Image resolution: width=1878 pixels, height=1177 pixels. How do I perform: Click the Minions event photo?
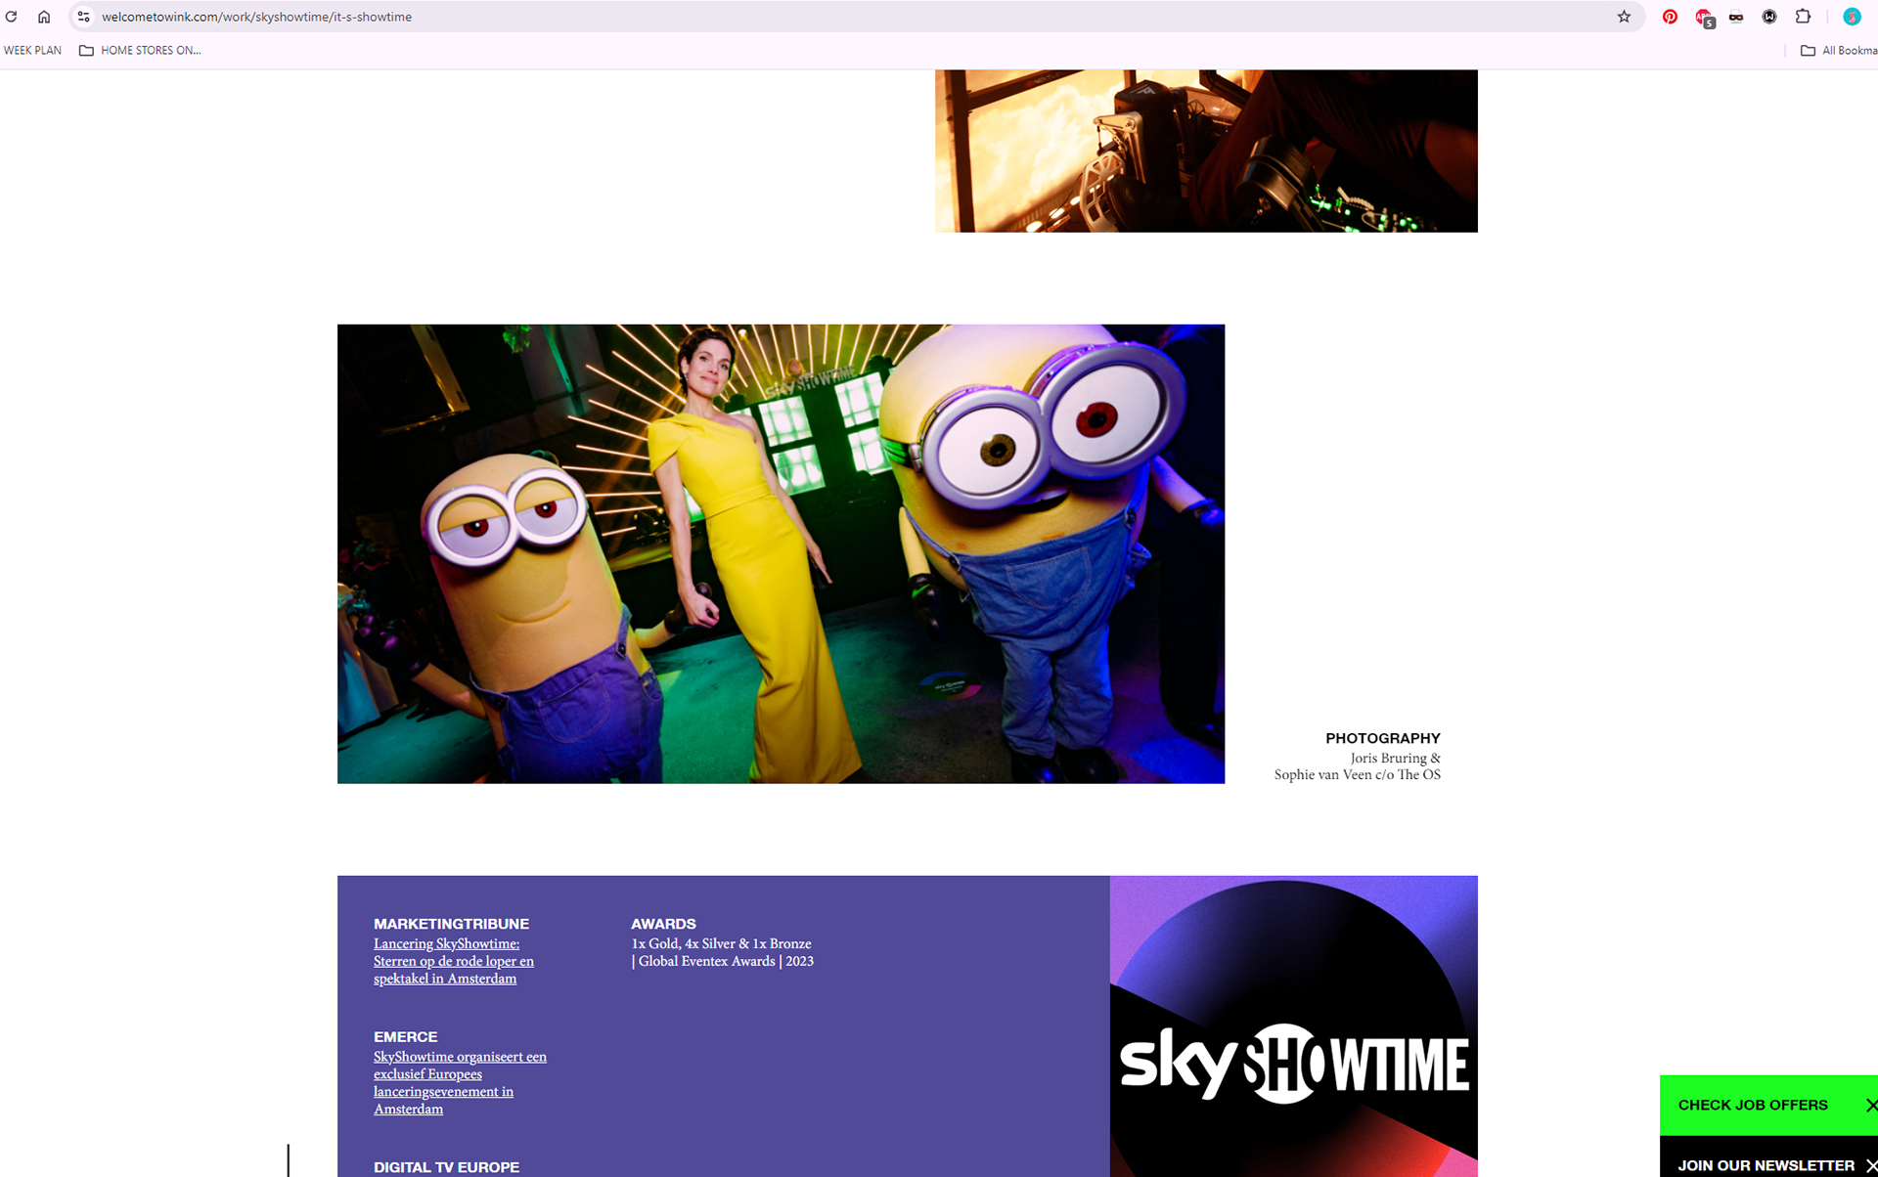(781, 553)
